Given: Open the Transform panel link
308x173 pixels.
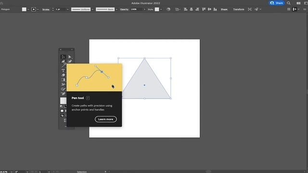Looking at the screenshot, I should [239, 10].
